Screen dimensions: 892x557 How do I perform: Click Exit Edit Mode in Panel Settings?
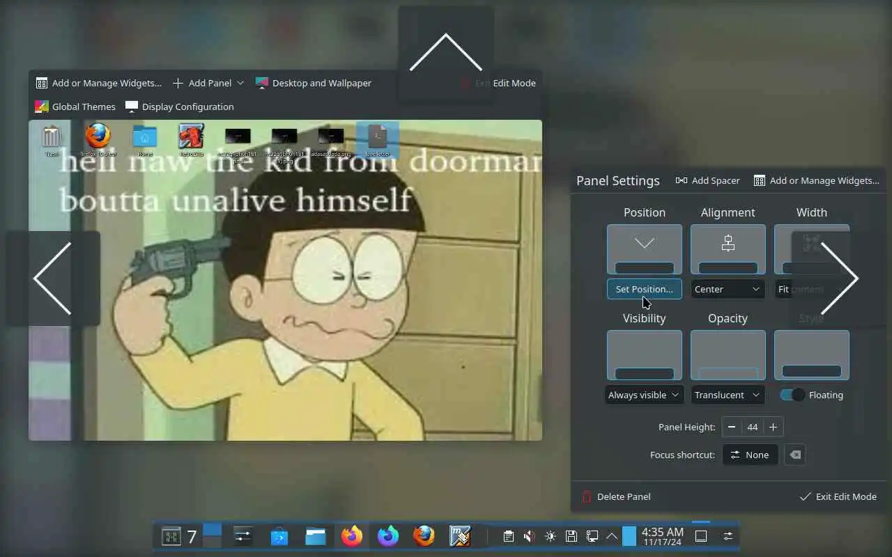pos(838,496)
